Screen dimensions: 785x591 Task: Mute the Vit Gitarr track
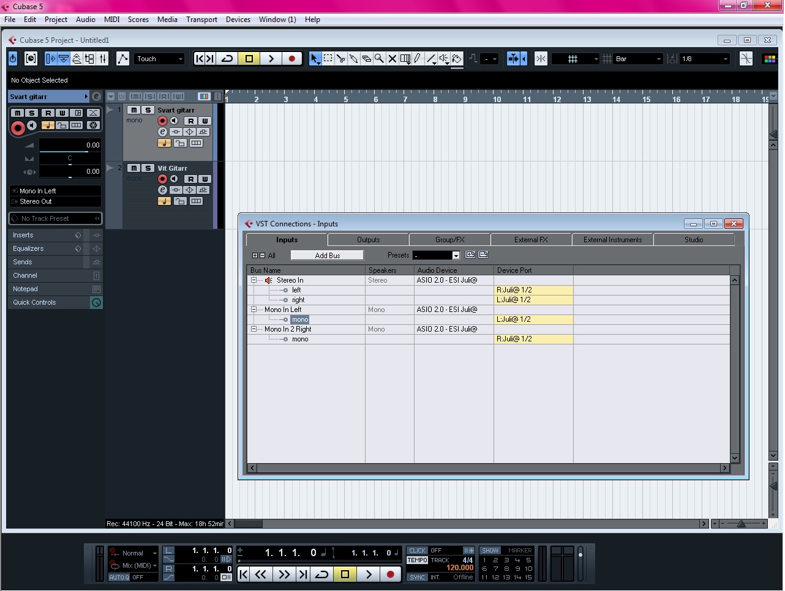click(133, 168)
